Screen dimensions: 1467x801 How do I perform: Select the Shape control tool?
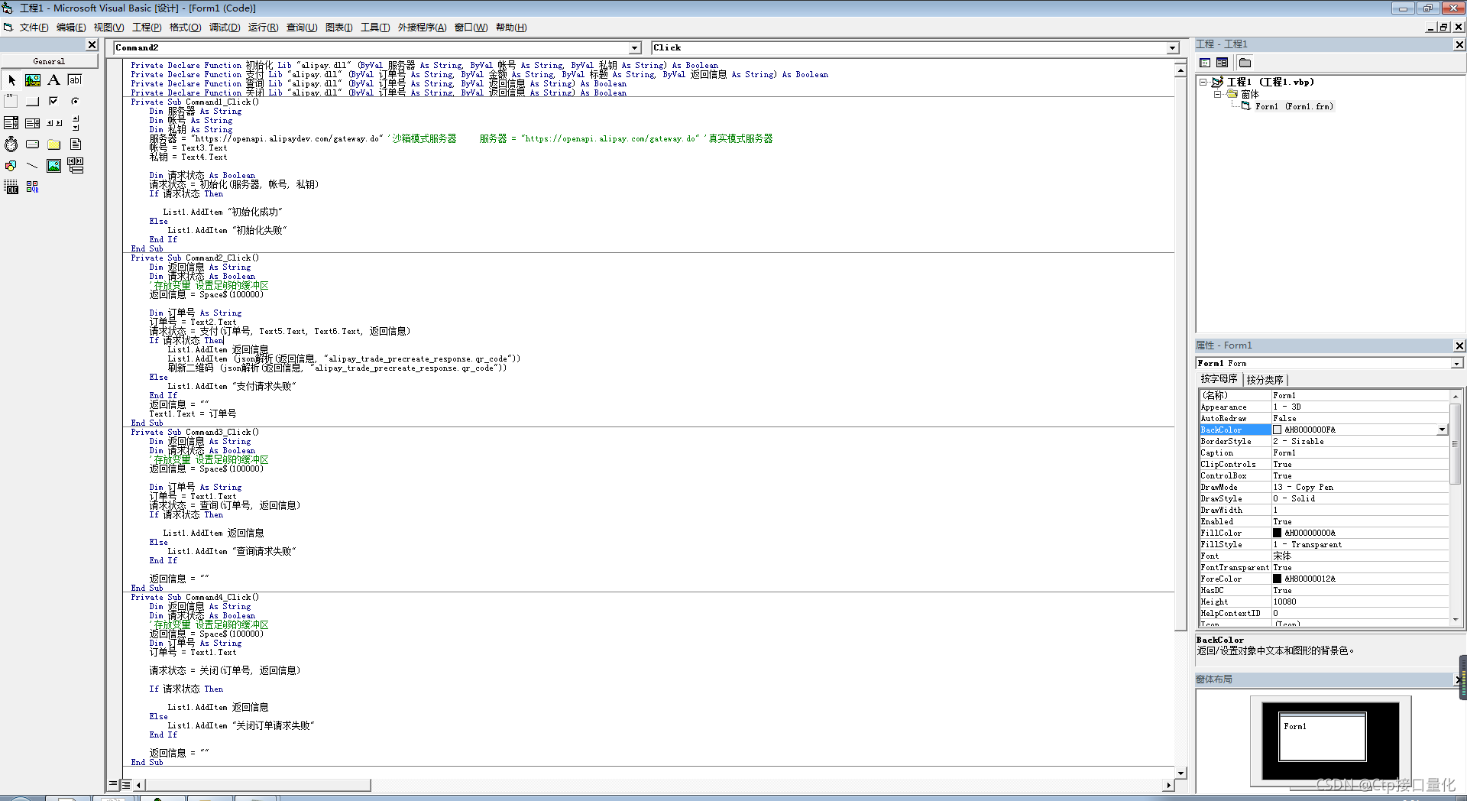point(11,166)
